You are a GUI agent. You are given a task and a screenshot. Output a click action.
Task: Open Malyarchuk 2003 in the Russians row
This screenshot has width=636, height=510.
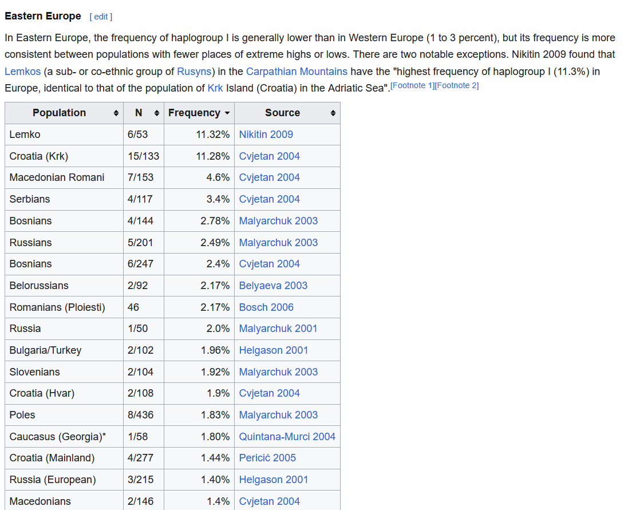click(x=278, y=243)
